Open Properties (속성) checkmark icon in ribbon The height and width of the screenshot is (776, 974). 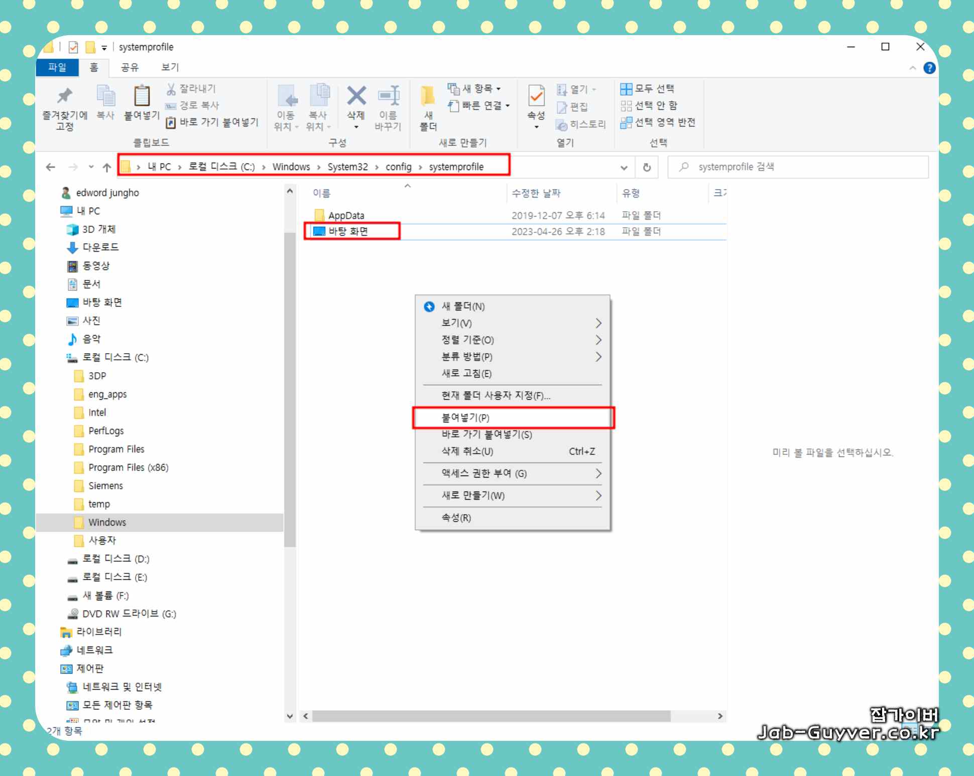click(x=536, y=96)
